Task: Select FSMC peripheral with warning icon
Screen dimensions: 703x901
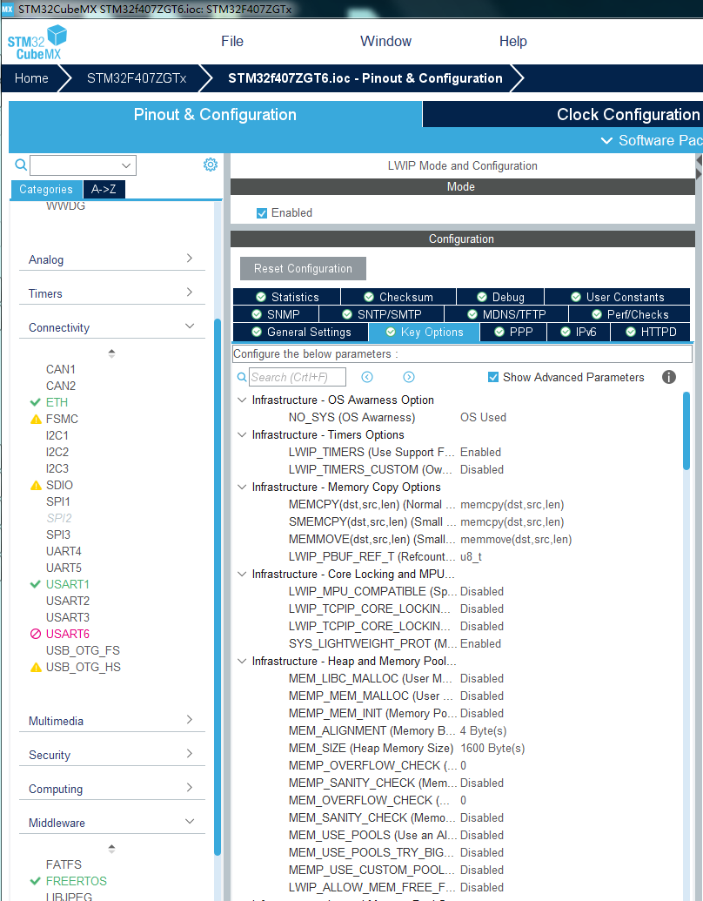Action: [62, 419]
